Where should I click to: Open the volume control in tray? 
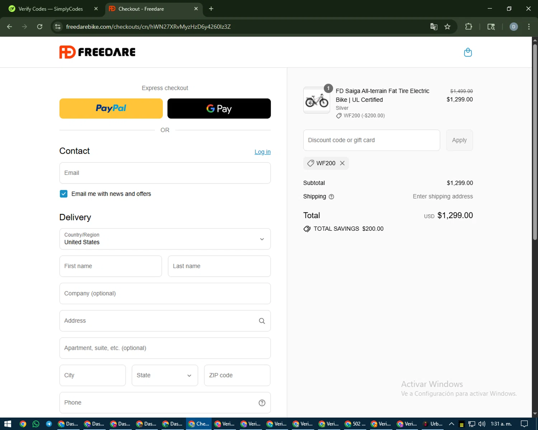point(482,424)
